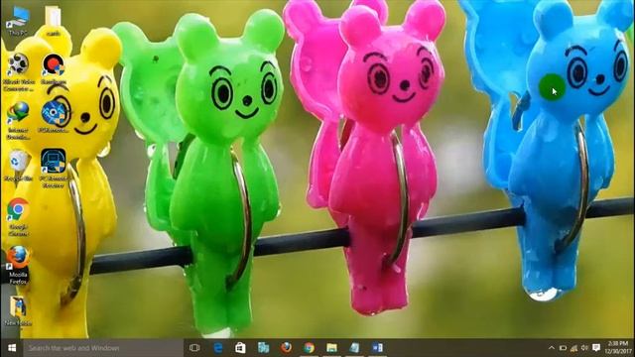
Task: Launch Firefox from the taskbar
Action: 287,348
